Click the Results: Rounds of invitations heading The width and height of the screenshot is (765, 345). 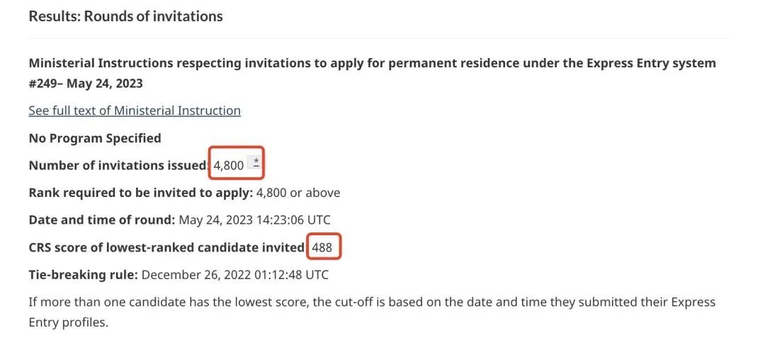coord(126,16)
